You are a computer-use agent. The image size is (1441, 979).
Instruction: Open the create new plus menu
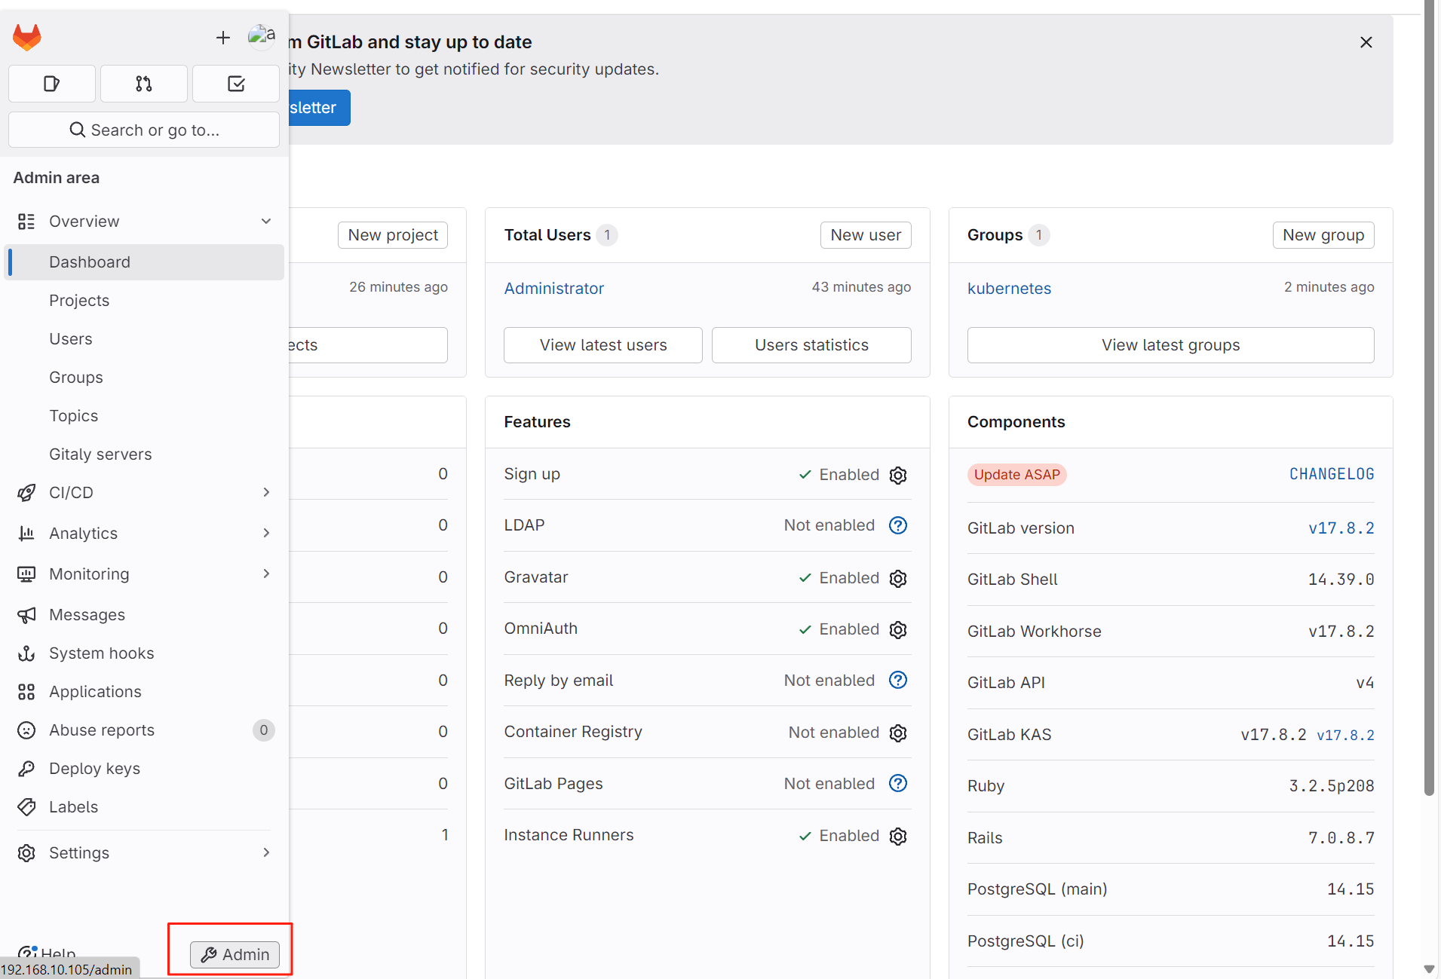223,38
